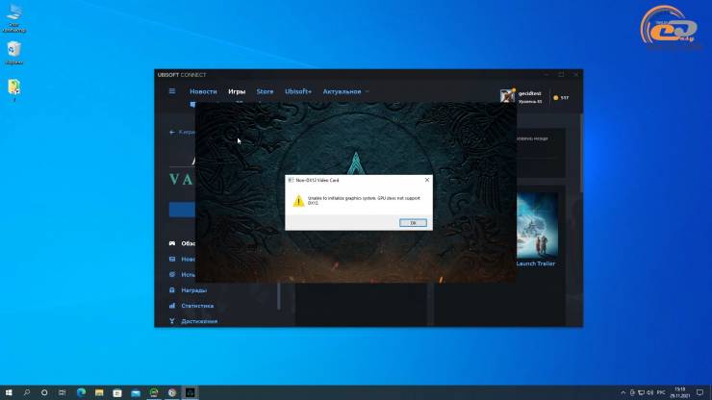This screenshot has width=712, height=400.
Task: Click OK in the Non-DX12 Video Card dialog
Action: pyautogui.click(x=413, y=223)
